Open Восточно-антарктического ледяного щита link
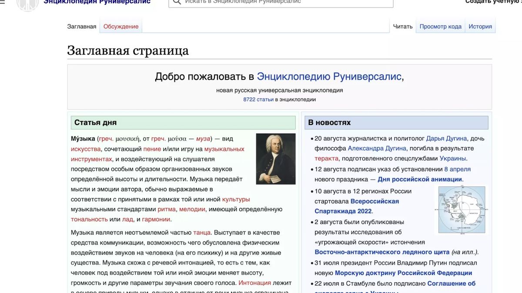522x293 pixels. (382, 252)
